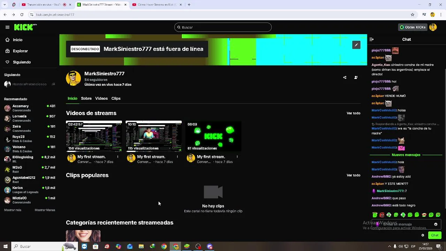The width and height of the screenshot is (446, 251).
Task: Open File Explorer from the taskbar
Action: (141, 246)
